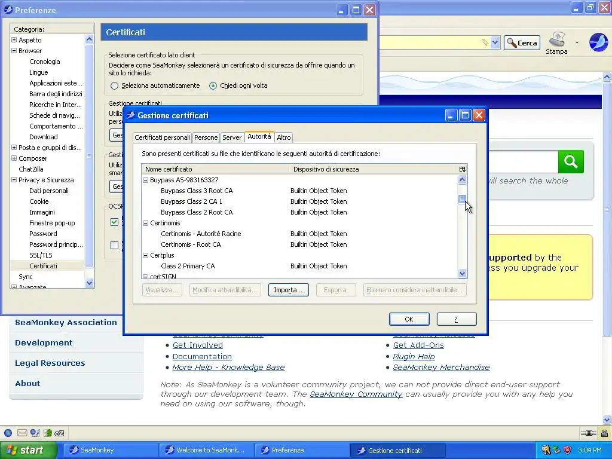Click the category tree scroll up arrow

(90, 39)
